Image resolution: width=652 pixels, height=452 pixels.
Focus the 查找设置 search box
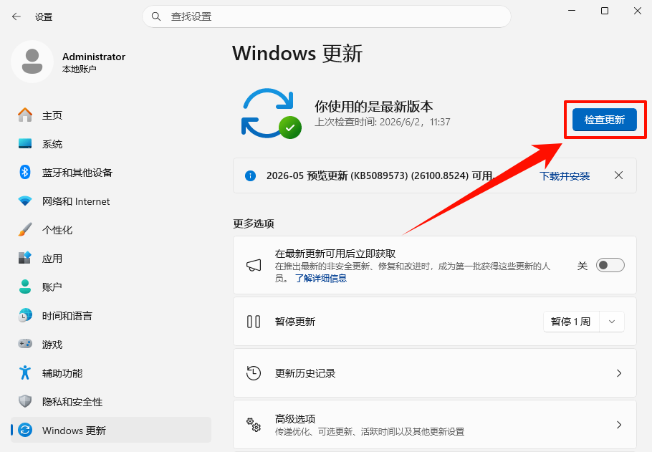327,16
